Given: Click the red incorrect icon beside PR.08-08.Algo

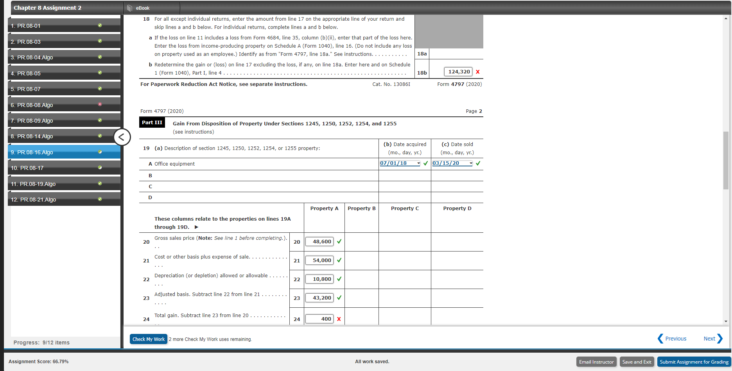Looking at the screenshot, I should click(100, 104).
